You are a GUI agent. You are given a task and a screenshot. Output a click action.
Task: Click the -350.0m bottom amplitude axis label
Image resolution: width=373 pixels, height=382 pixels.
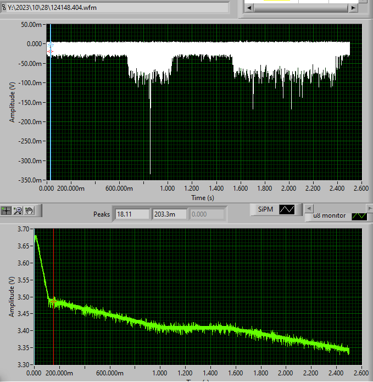[x=30, y=180]
